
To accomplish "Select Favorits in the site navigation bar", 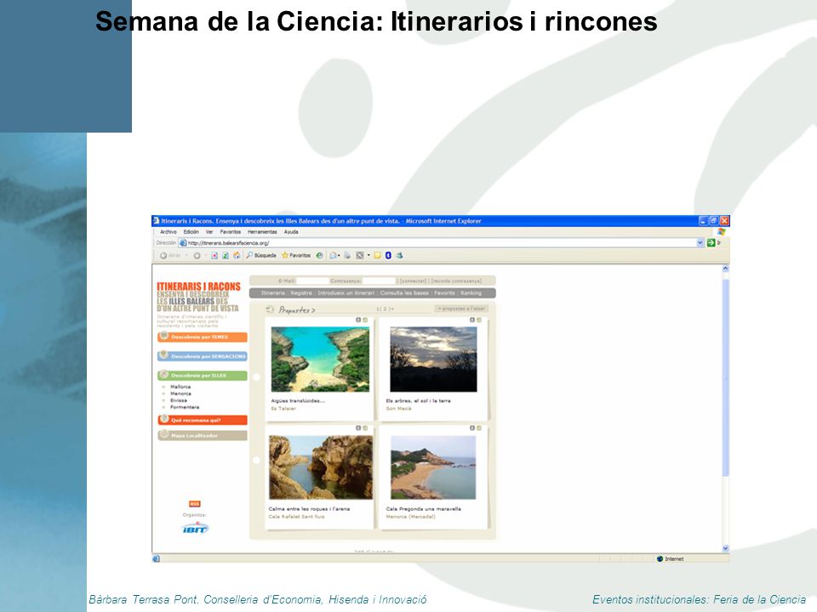I will click(x=444, y=293).
